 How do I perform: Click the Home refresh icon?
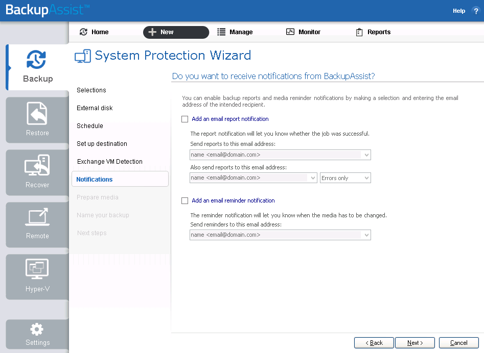[83, 32]
